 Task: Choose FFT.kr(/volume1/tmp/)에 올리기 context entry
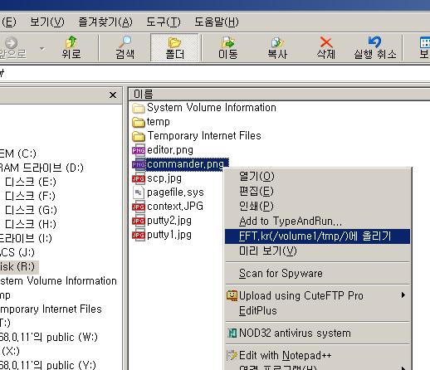click(x=317, y=236)
